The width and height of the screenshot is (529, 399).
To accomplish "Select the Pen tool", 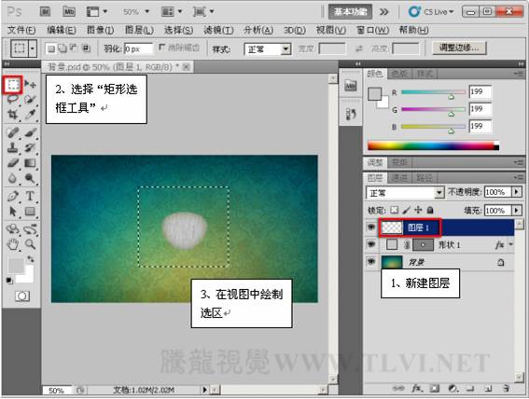I will (x=13, y=196).
